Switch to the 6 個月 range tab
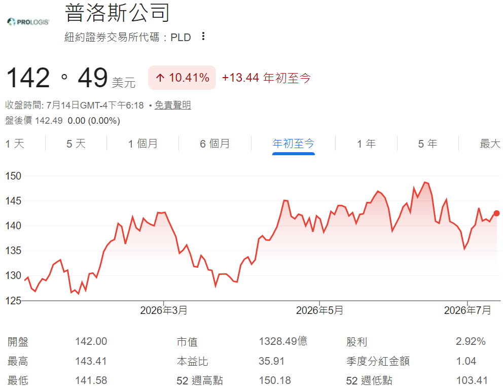 coord(214,144)
